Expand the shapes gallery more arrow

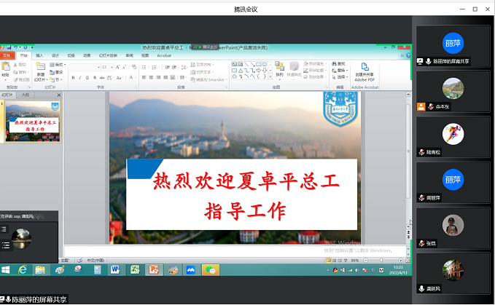pos(270,77)
